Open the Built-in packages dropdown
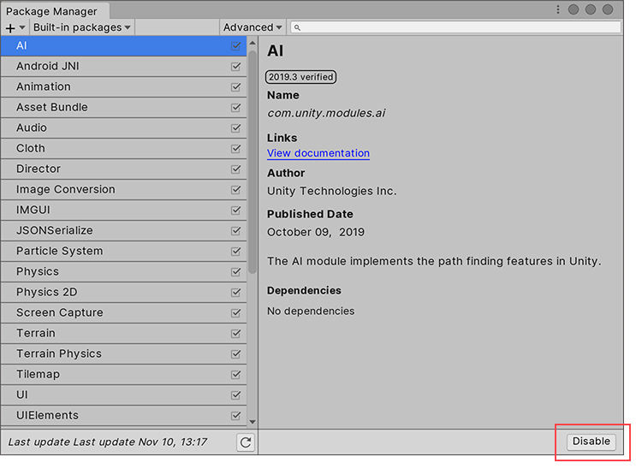Viewport: 636px width, 469px height. tap(82, 27)
